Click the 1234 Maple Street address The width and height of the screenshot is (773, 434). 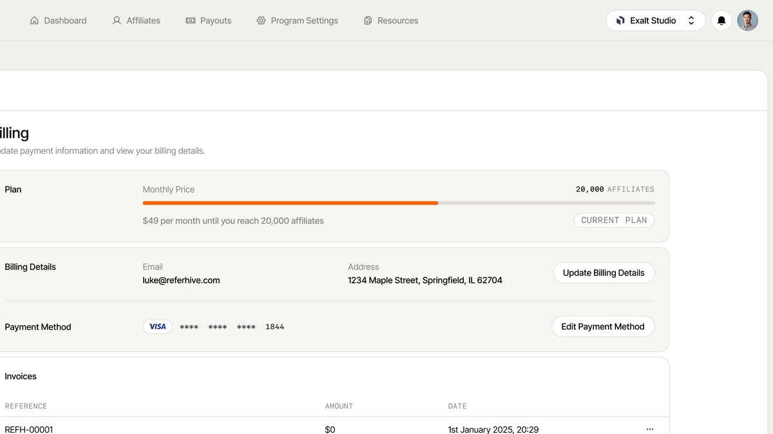pyautogui.click(x=425, y=280)
